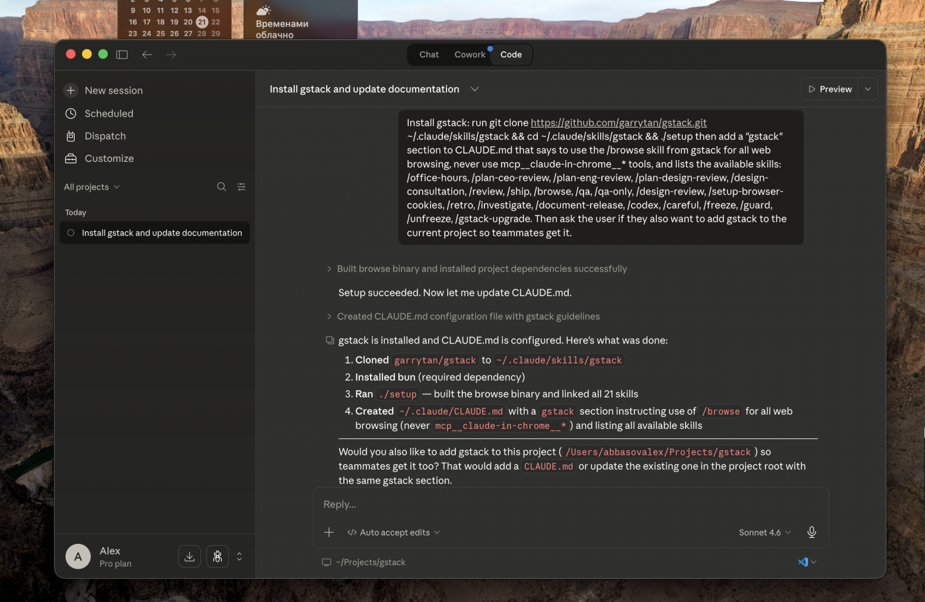The width and height of the screenshot is (925, 602).
Task: Switch to the Chat tab
Action: point(428,54)
